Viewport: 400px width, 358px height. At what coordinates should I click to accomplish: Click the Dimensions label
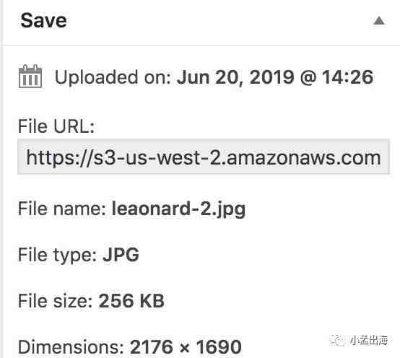(71, 347)
